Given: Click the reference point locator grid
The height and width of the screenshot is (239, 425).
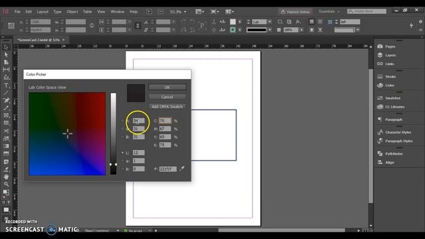Looking at the screenshot, I should [11, 26].
